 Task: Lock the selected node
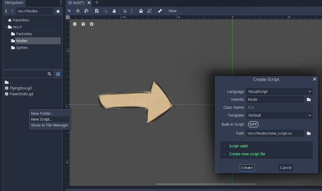click(x=141, y=11)
